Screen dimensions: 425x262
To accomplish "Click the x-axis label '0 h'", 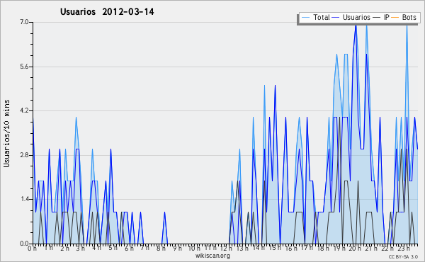I will 32,249.
